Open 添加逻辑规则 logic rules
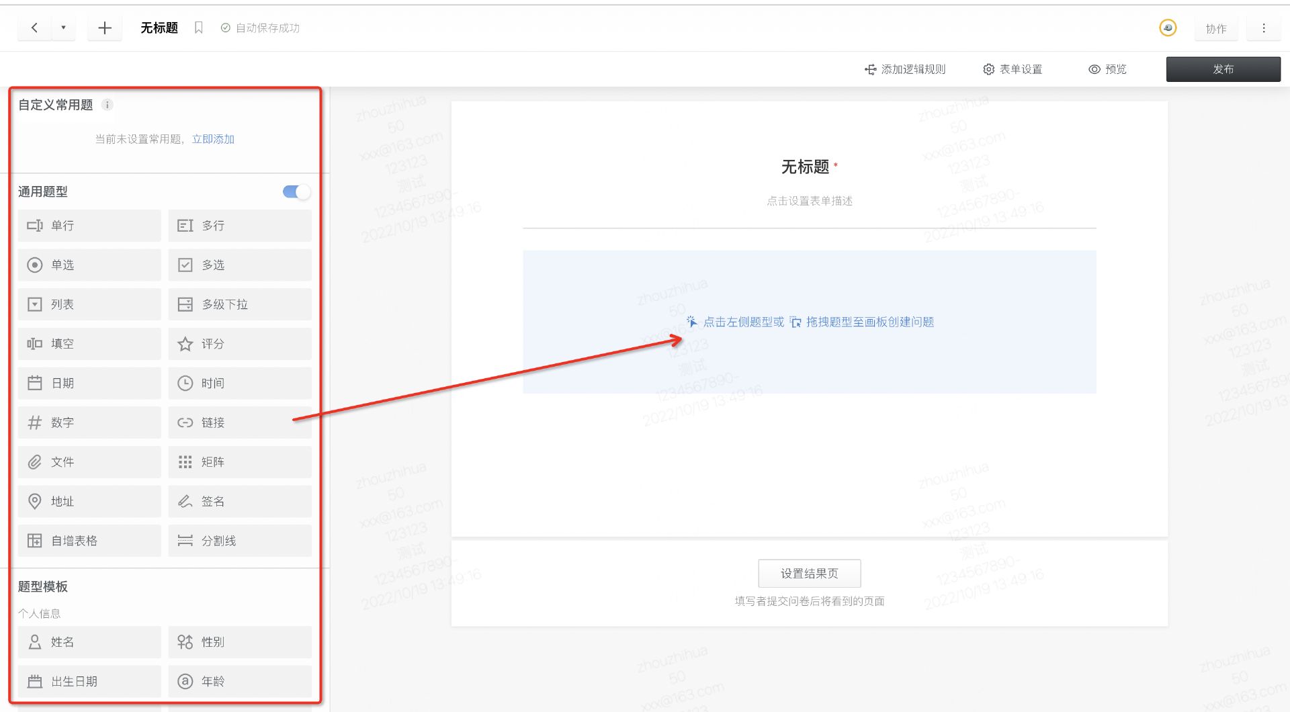Viewport: 1290px width, 712px height. coord(905,69)
